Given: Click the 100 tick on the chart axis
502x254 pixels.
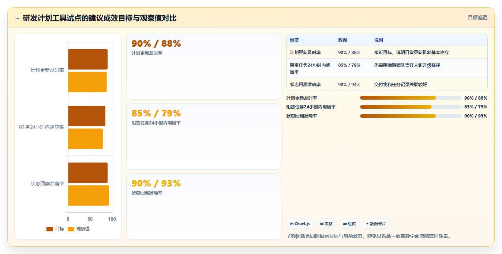Looking at the screenshot, I should click(112, 219).
